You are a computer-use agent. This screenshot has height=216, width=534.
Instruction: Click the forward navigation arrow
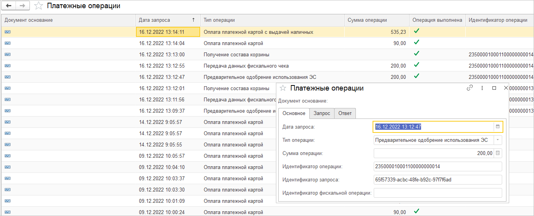22,6
